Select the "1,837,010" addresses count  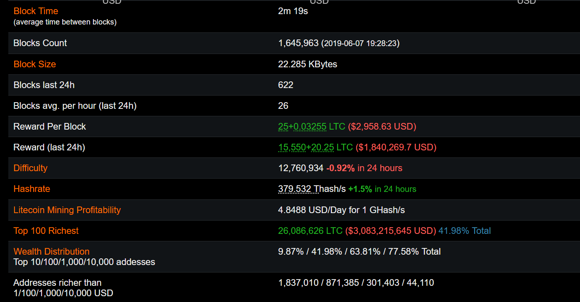coord(298,283)
